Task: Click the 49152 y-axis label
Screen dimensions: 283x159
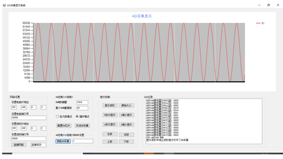Action: pos(26,38)
